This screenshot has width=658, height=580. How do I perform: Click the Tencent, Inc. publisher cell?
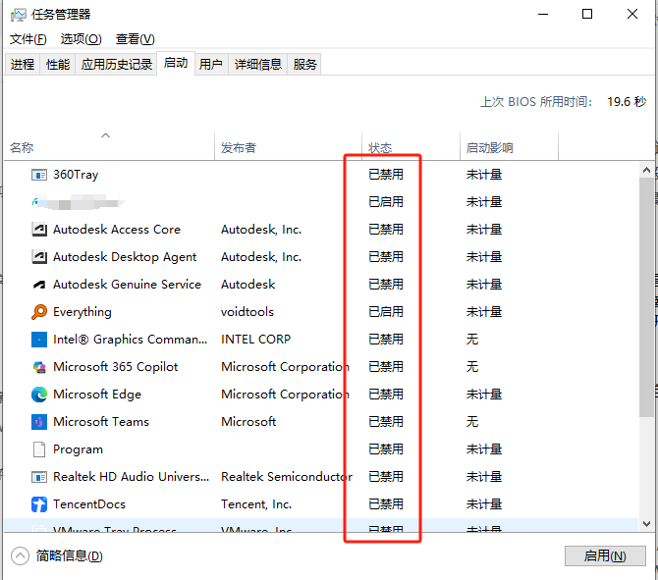click(x=256, y=504)
